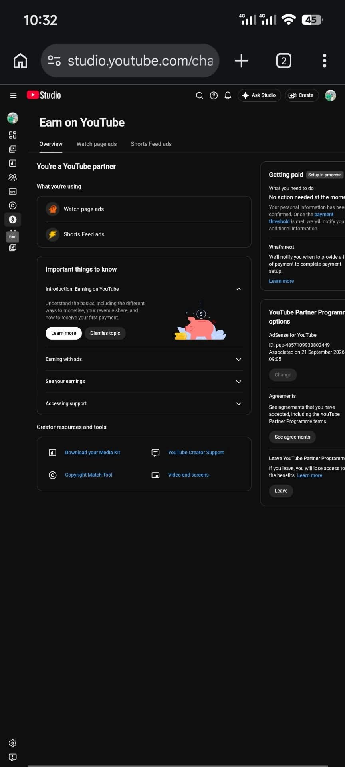Image resolution: width=345 pixels, height=767 pixels.
Task: Open Settings gear in the sidebar
Action: point(13,743)
